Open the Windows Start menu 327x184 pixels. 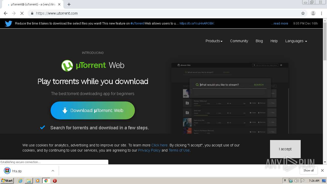[7, 180]
